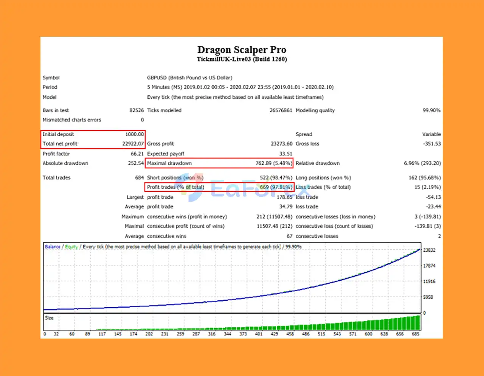Select the Spread value Variable

431,134
